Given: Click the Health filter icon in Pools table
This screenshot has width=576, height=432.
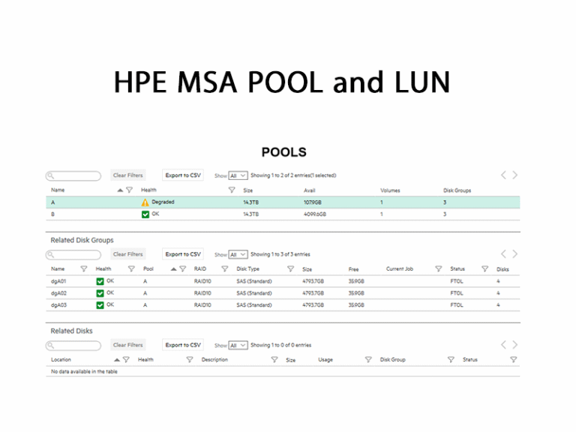Looking at the screenshot, I should tap(232, 190).
